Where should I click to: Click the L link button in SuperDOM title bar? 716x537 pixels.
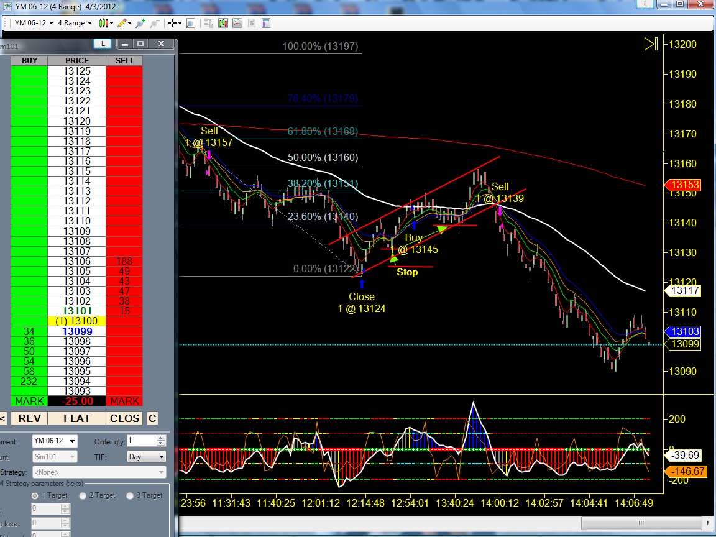point(103,44)
